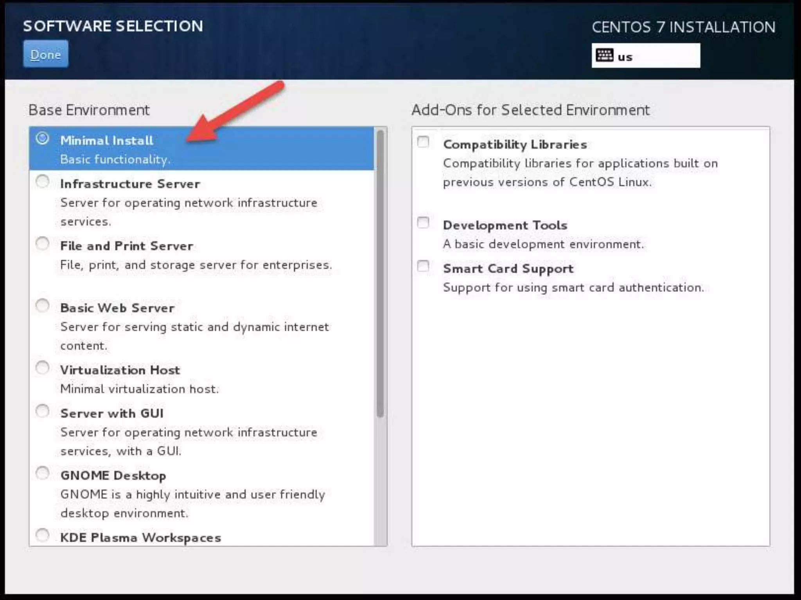This screenshot has height=600, width=801.
Task: Check the Development Tools add-on
Action: [423, 223]
